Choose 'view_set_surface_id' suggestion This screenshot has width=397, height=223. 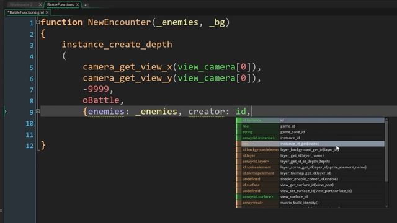point(310,191)
